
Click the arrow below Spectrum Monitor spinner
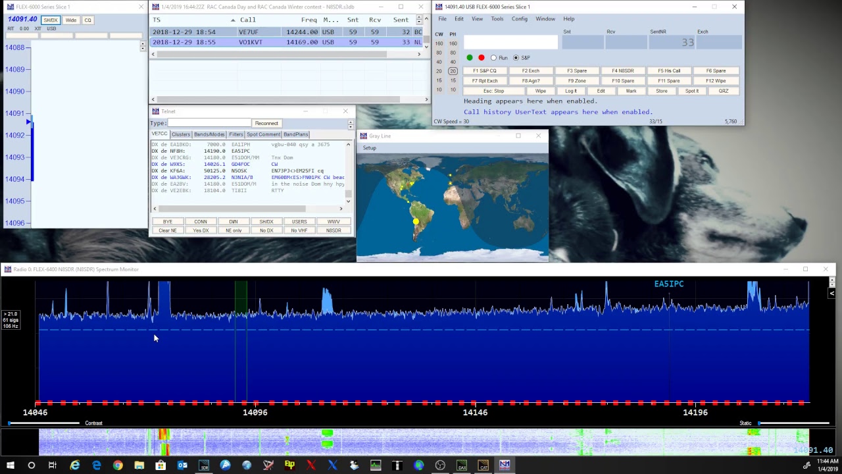832,294
